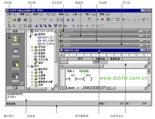Viewport: 155px width, 119px height.
Task: Click the Stop (red square) toolbar icon
Action: click(103, 20)
